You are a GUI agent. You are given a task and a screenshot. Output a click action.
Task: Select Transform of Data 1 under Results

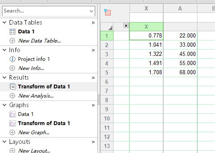click(x=44, y=87)
